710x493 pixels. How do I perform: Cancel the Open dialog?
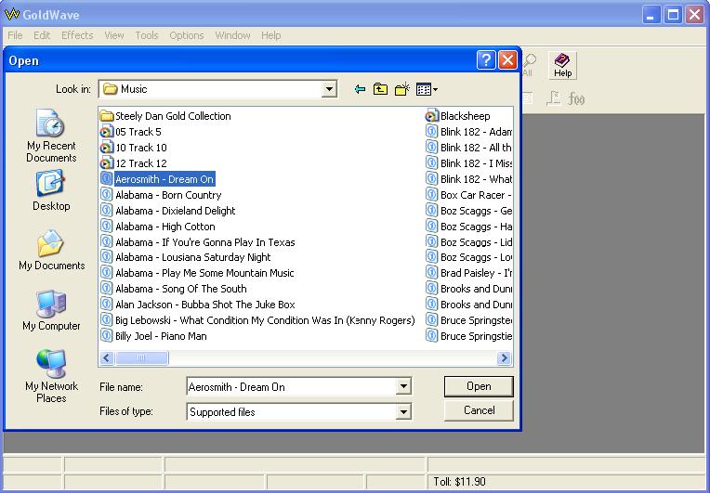point(479,410)
